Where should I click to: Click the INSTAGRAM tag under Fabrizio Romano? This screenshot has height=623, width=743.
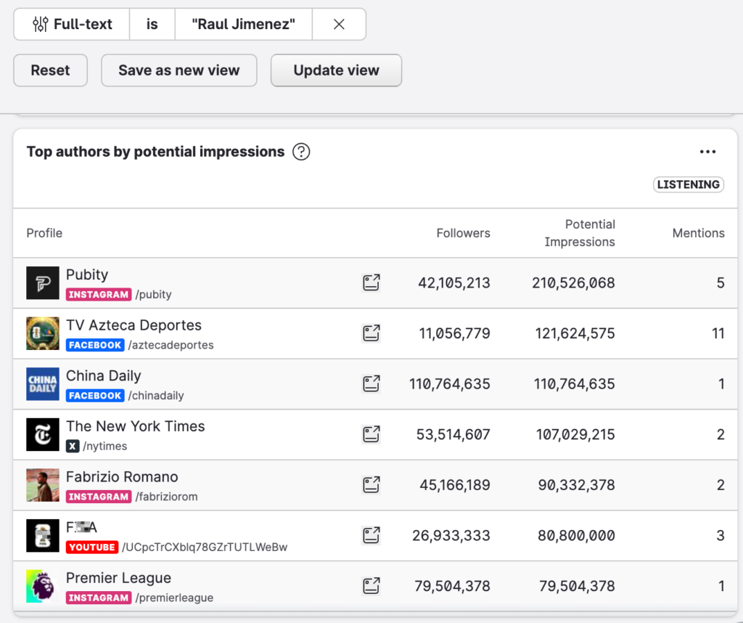[x=99, y=497]
